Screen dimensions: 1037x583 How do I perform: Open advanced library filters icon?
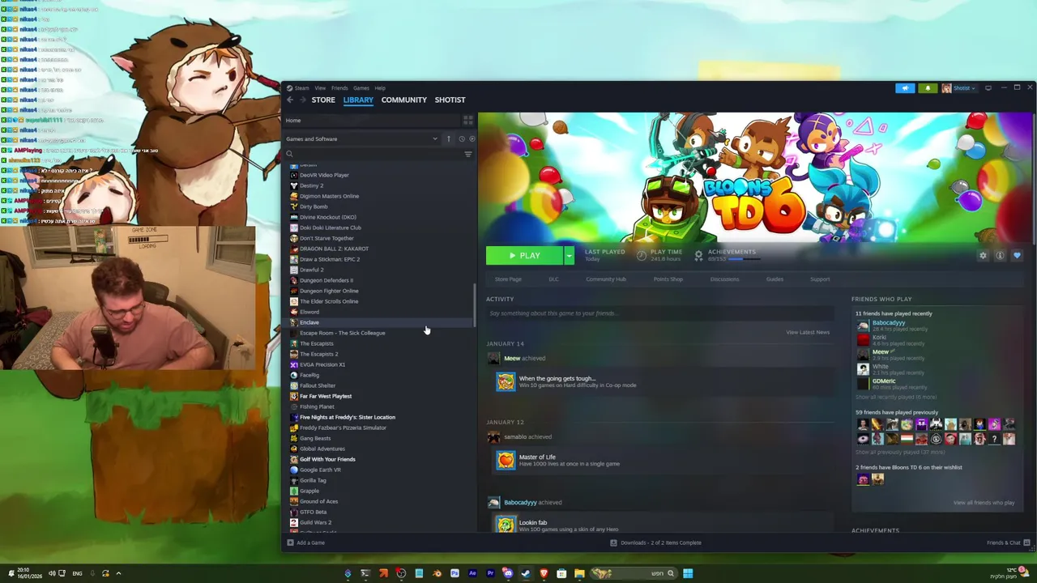(x=467, y=154)
